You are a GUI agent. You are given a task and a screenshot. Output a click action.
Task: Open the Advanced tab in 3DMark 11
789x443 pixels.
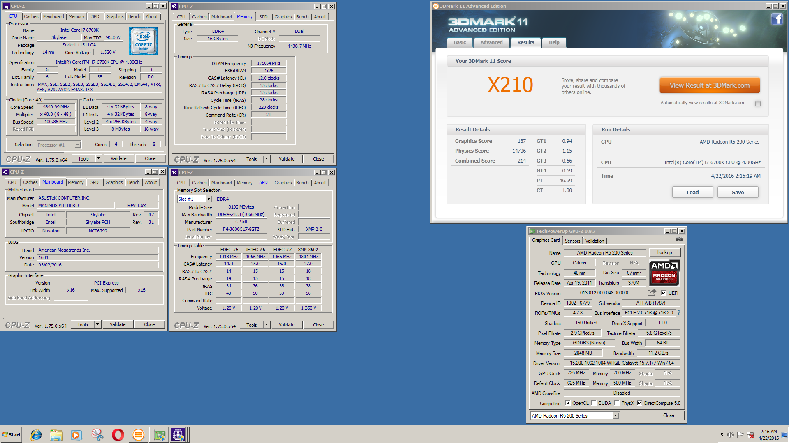[x=491, y=42]
